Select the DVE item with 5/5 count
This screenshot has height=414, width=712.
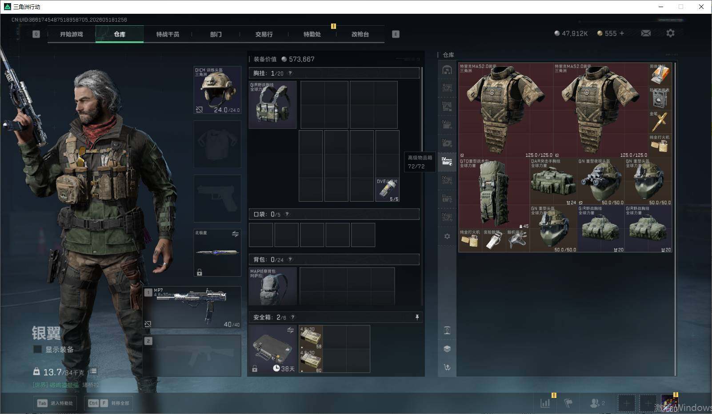click(x=388, y=190)
